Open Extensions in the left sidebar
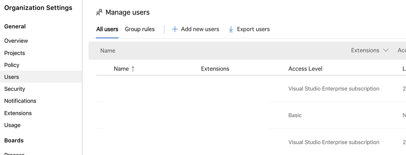Image resolution: width=406 pixels, height=155 pixels. (x=18, y=113)
